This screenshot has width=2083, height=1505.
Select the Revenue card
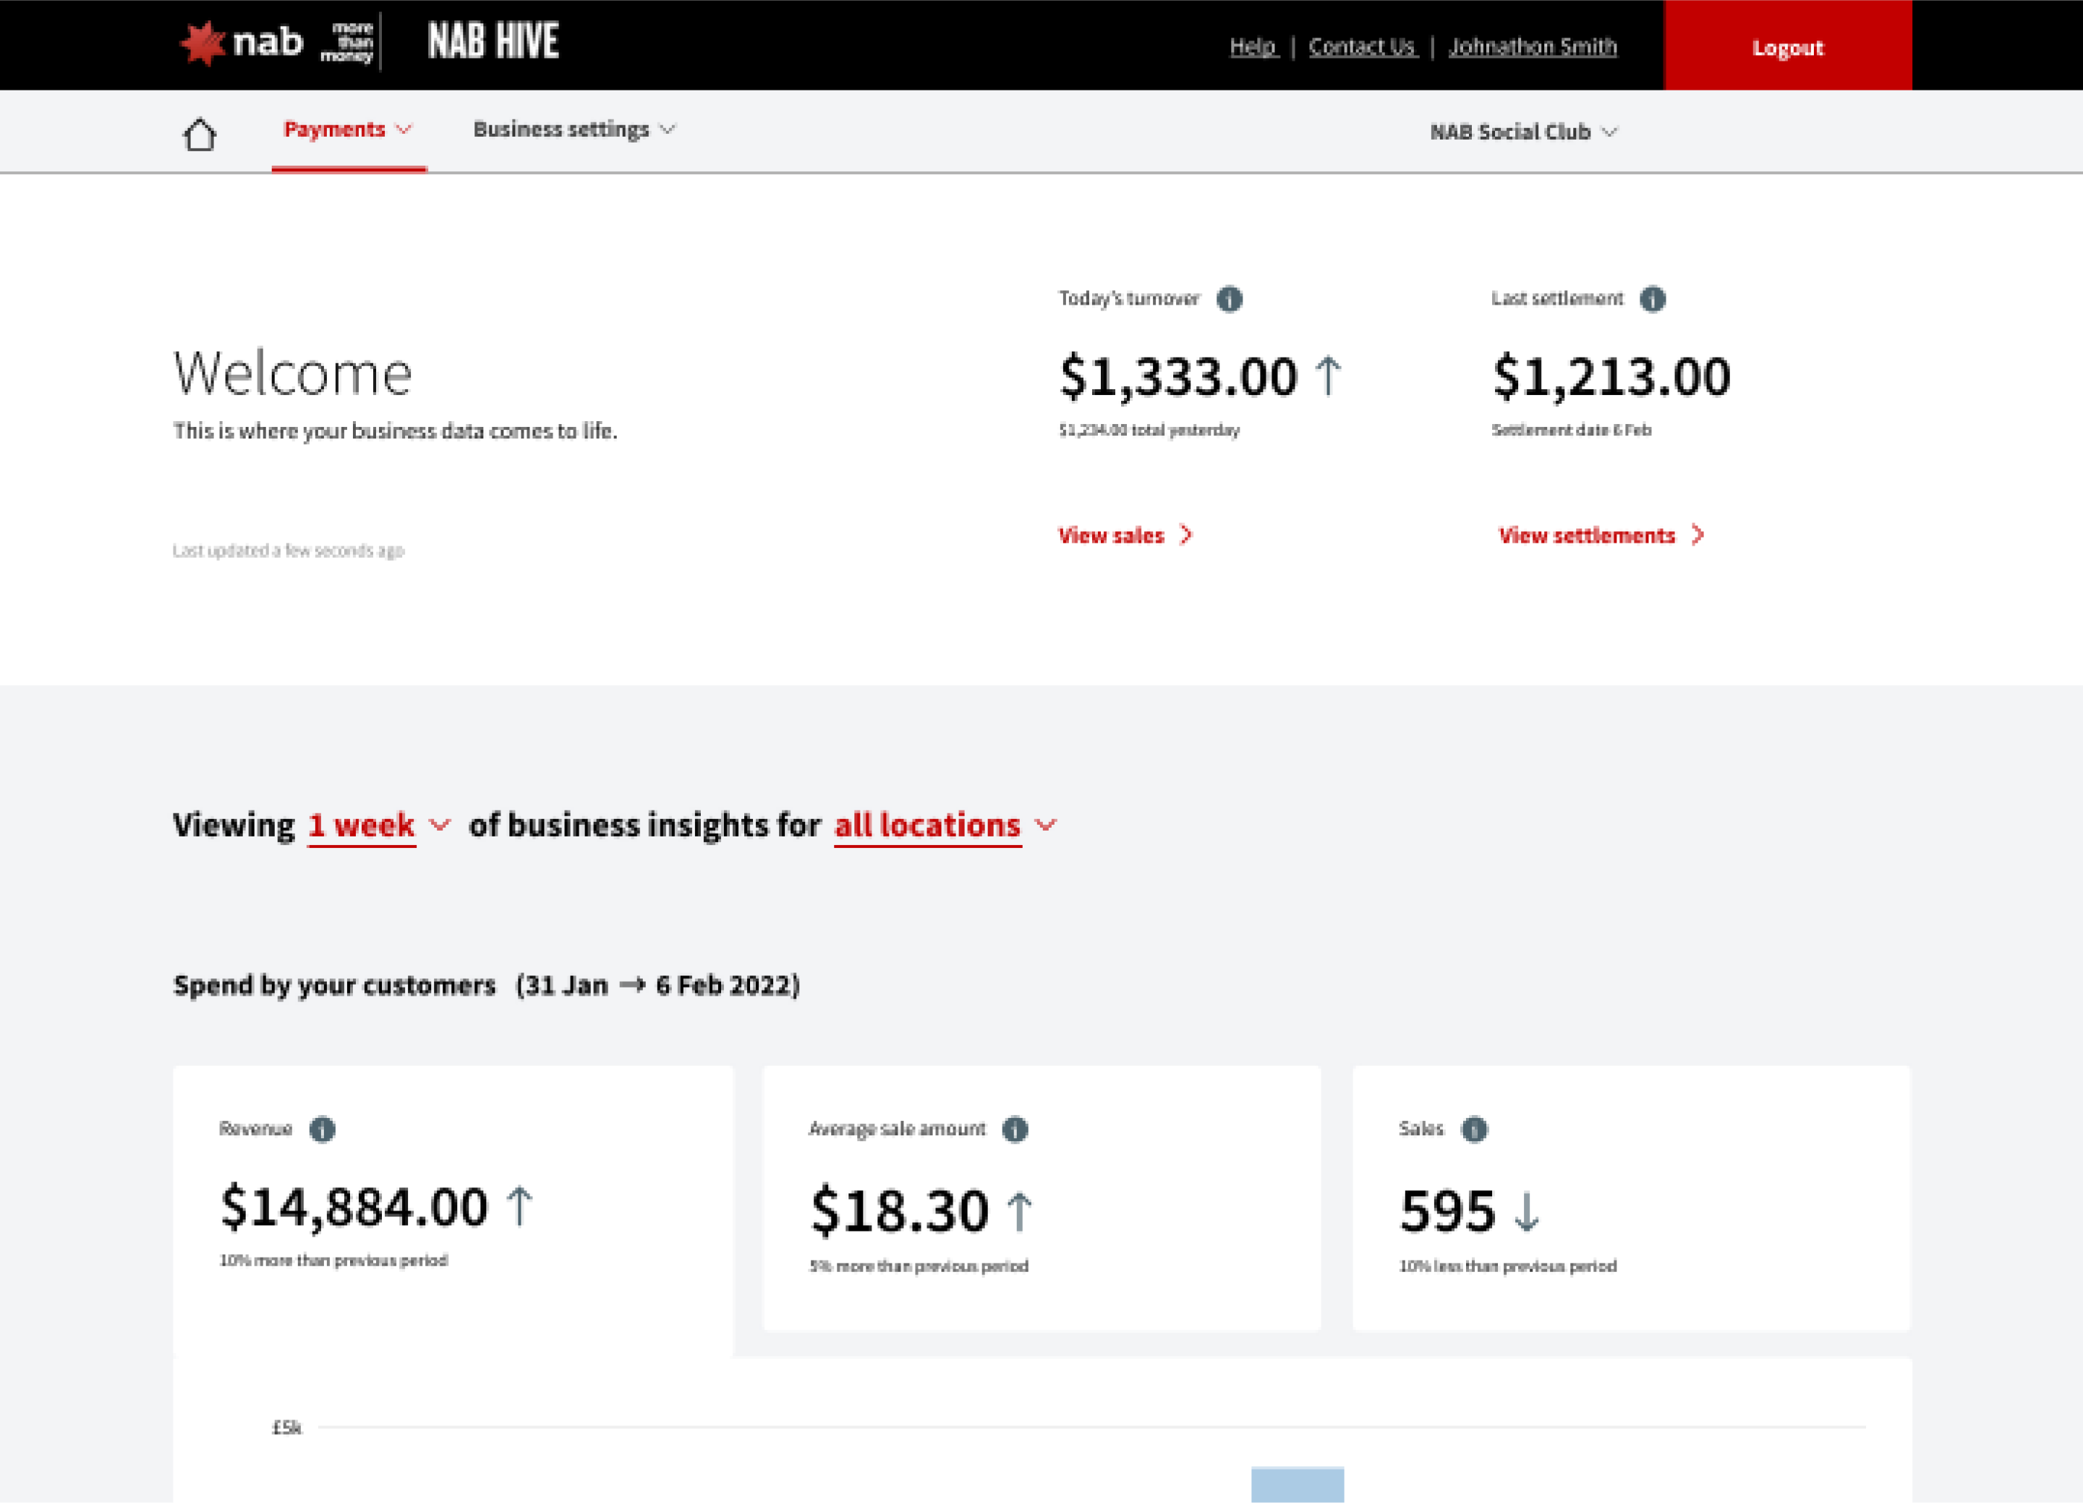pyautogui.click(x=453, y=1211)
